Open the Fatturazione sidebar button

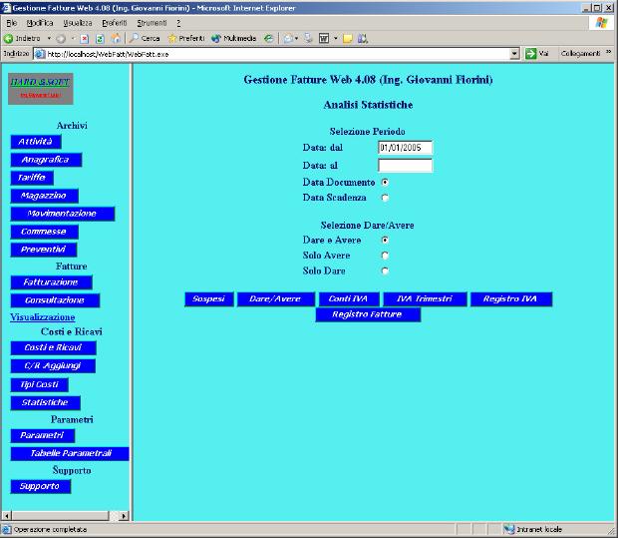pyautogui.click(x=51, y=282)
